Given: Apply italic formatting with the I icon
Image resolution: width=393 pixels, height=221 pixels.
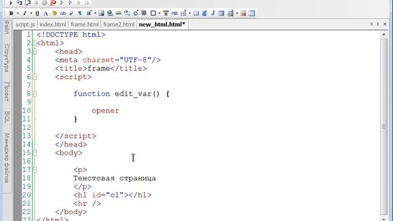Looking at the screenshot, I should [x=25, y=14].
